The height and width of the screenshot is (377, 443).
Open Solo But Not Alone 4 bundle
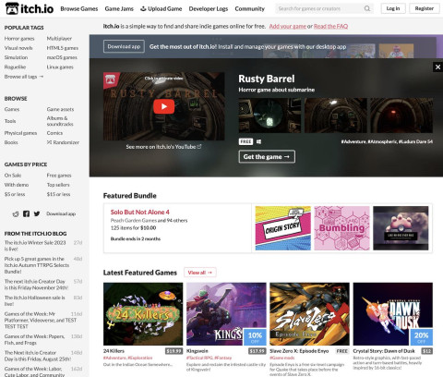[x=139, y=212]
